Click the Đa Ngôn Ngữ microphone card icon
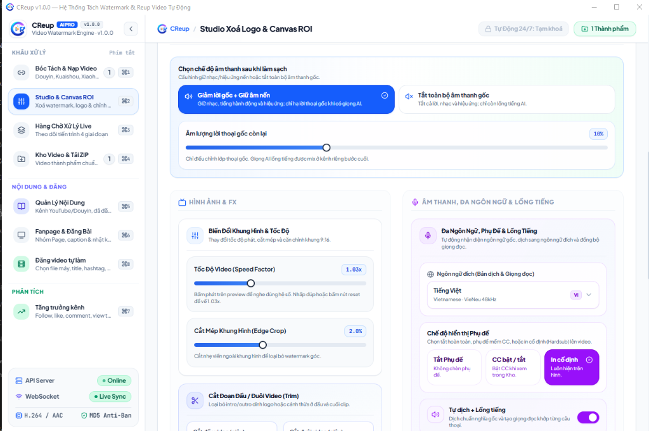 [x=428, y=235]
